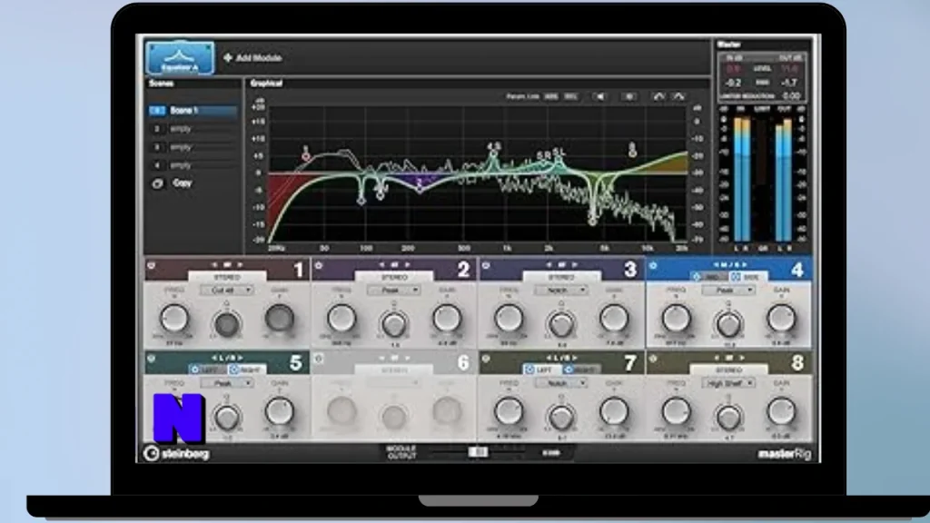Click the plus icon beside Add Module
The image size is (930, 523).
pos(228,57)
